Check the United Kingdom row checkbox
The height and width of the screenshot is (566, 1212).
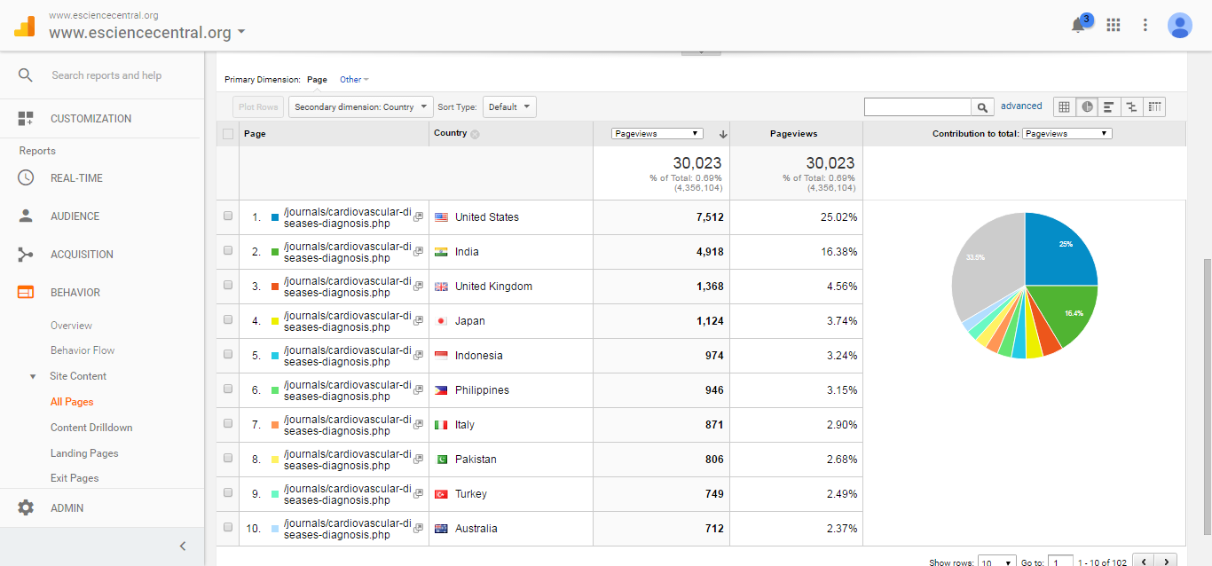pyautogui.click(x=228, y=286)
